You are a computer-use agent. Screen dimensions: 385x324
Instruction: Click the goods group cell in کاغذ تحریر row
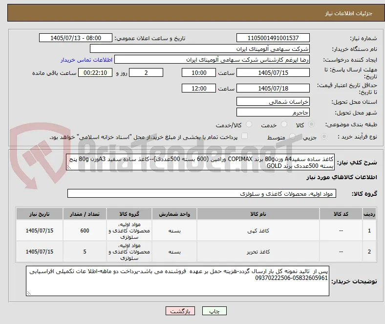(x=129, y=252)
